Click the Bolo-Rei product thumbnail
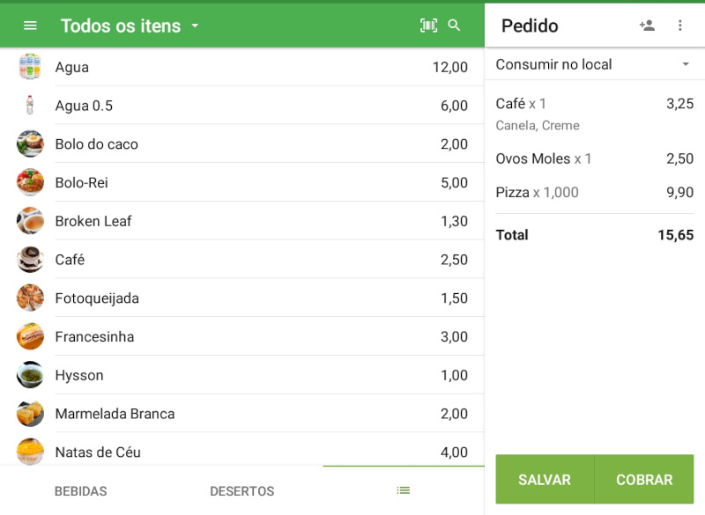Image resolution: width=705 pixels, height=515 pixels. pos(29,182)
